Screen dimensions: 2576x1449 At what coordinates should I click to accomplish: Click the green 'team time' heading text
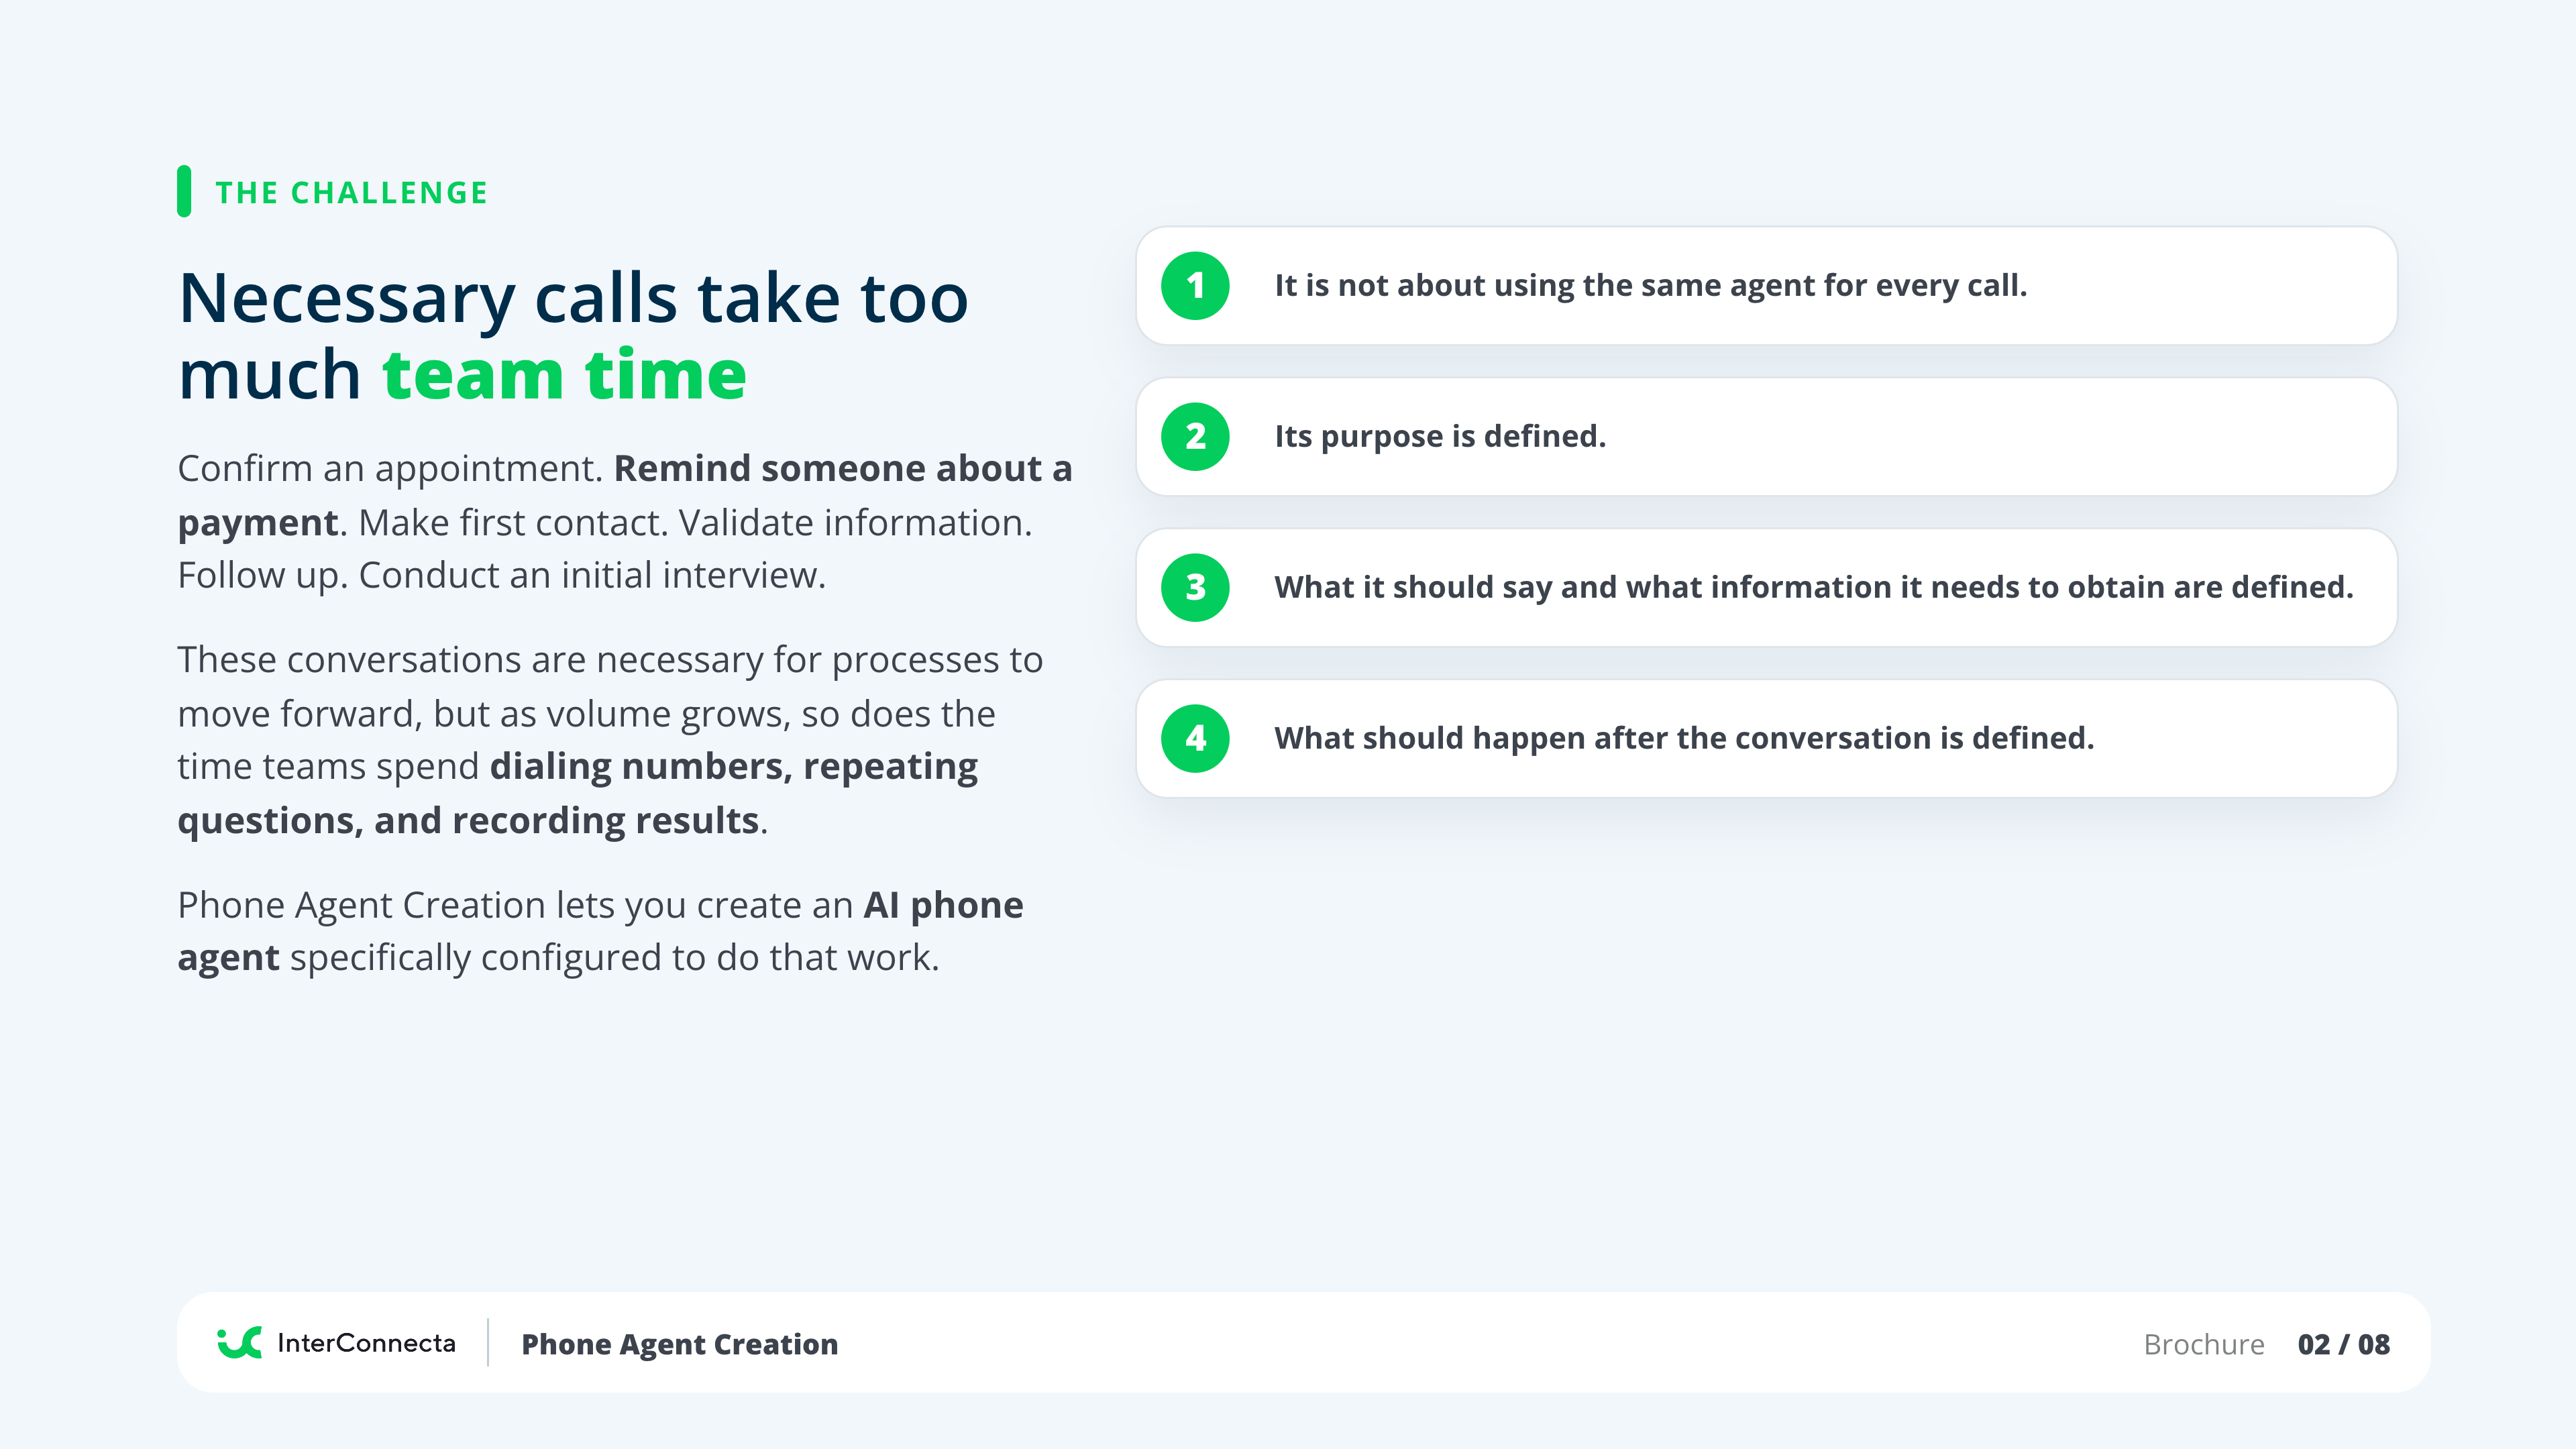[x=565, y=374]
